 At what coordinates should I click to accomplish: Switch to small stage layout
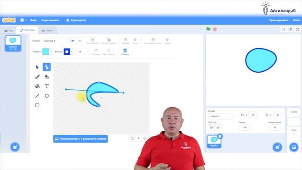pos(283,29)
